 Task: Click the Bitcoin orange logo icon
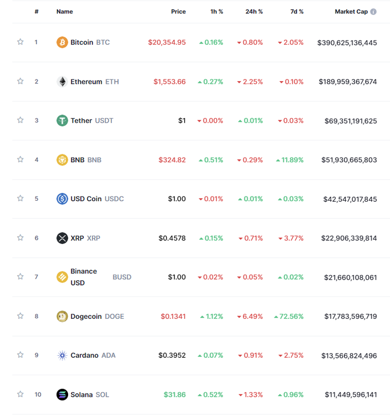62,42
